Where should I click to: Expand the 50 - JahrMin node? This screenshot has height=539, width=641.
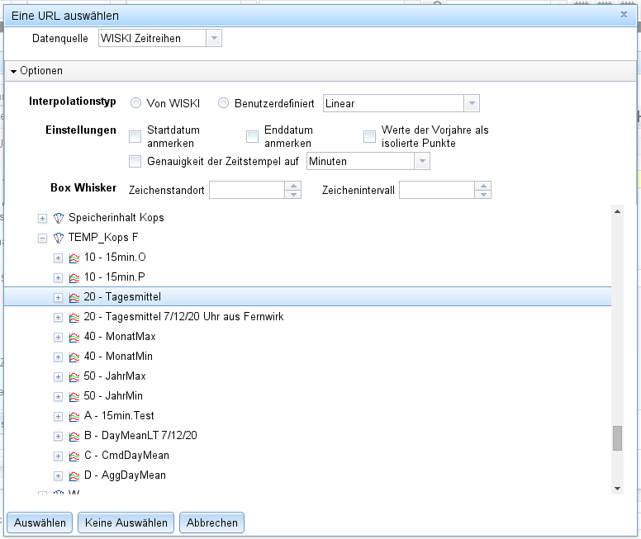tap(58, 397)
